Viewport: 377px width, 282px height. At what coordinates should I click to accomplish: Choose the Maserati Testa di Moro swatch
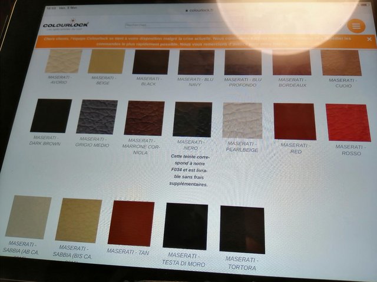[186, 227]
